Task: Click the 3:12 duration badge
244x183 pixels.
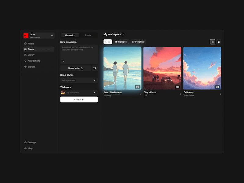Action: (138, 87)
